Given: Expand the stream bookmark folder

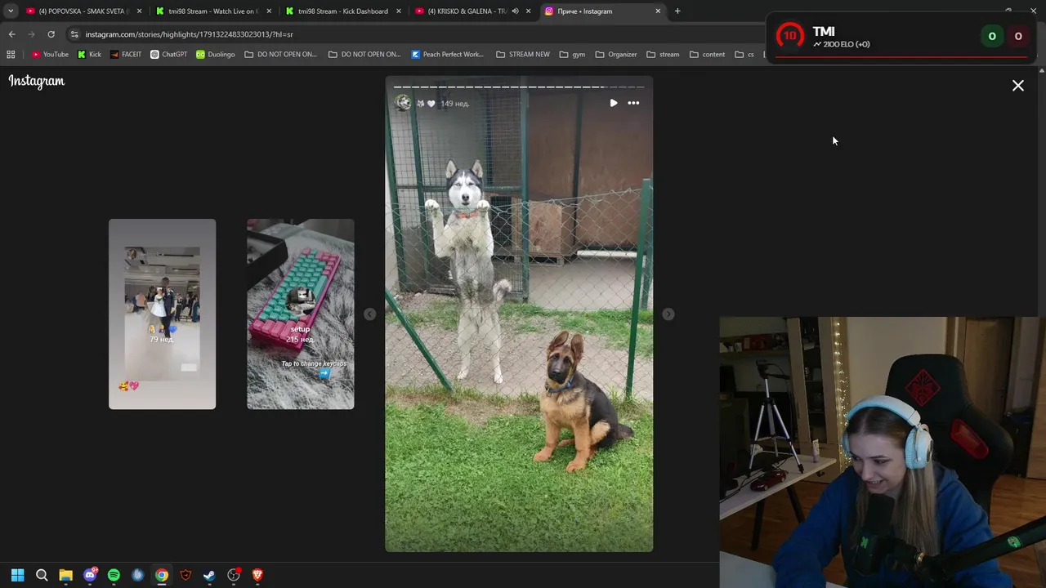Looking at the screenshot, I should 663,55.
